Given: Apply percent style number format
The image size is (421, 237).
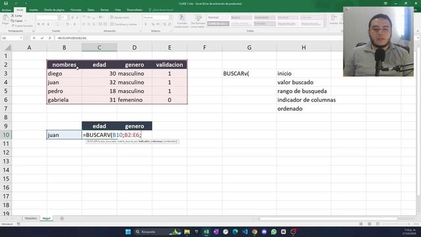Looking at the screenshot, I should tap(153, 24).
